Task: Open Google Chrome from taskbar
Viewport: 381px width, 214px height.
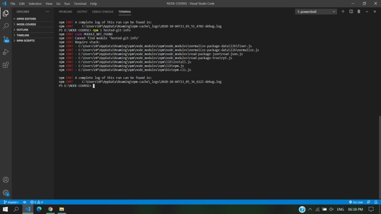Action: pyautogui.click(x=50, y=209)
